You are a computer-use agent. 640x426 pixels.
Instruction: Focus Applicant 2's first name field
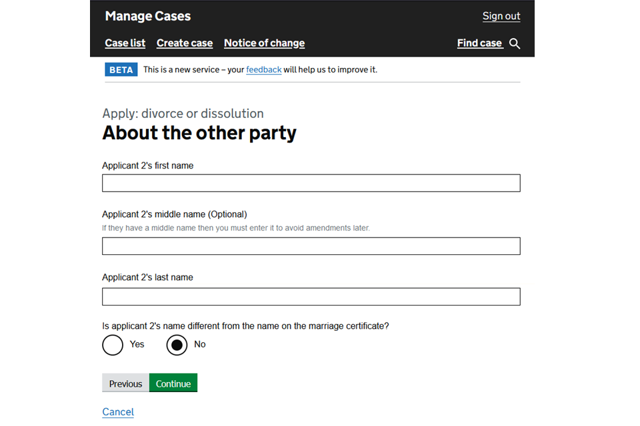point(311,183)
